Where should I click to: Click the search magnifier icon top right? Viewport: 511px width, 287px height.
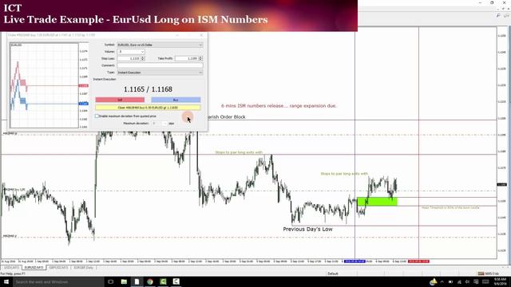(x=498, y=16)
